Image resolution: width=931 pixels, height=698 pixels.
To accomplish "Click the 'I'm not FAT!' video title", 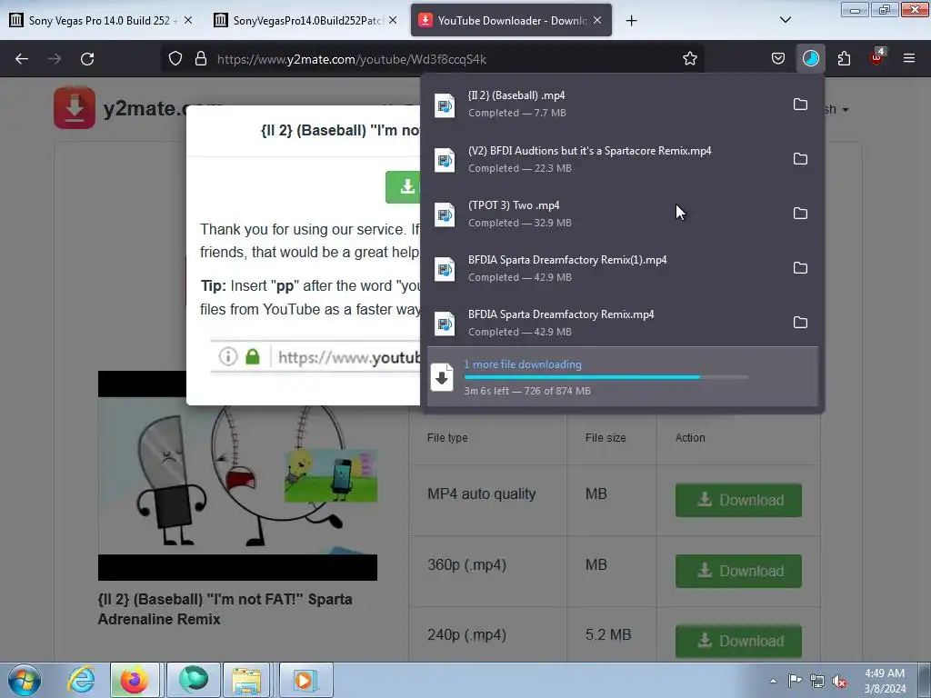I will 225,609.
